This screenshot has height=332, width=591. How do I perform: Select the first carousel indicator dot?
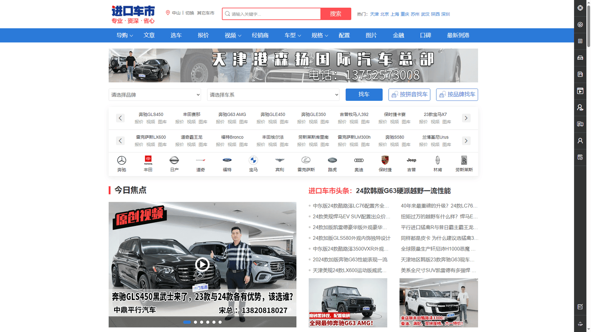[187, 322]
